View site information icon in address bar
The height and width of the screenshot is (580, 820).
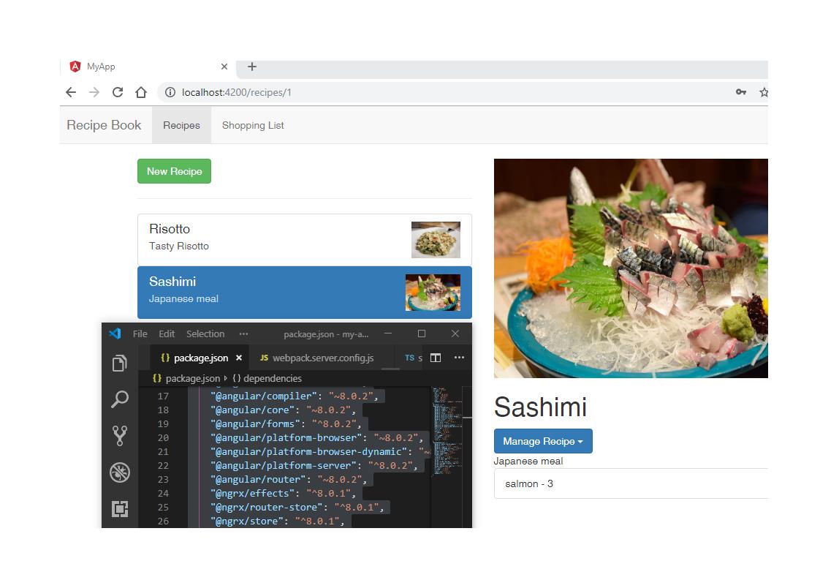170,92
